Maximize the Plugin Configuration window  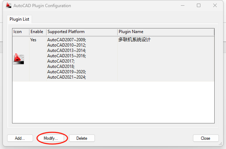(199, 6)
